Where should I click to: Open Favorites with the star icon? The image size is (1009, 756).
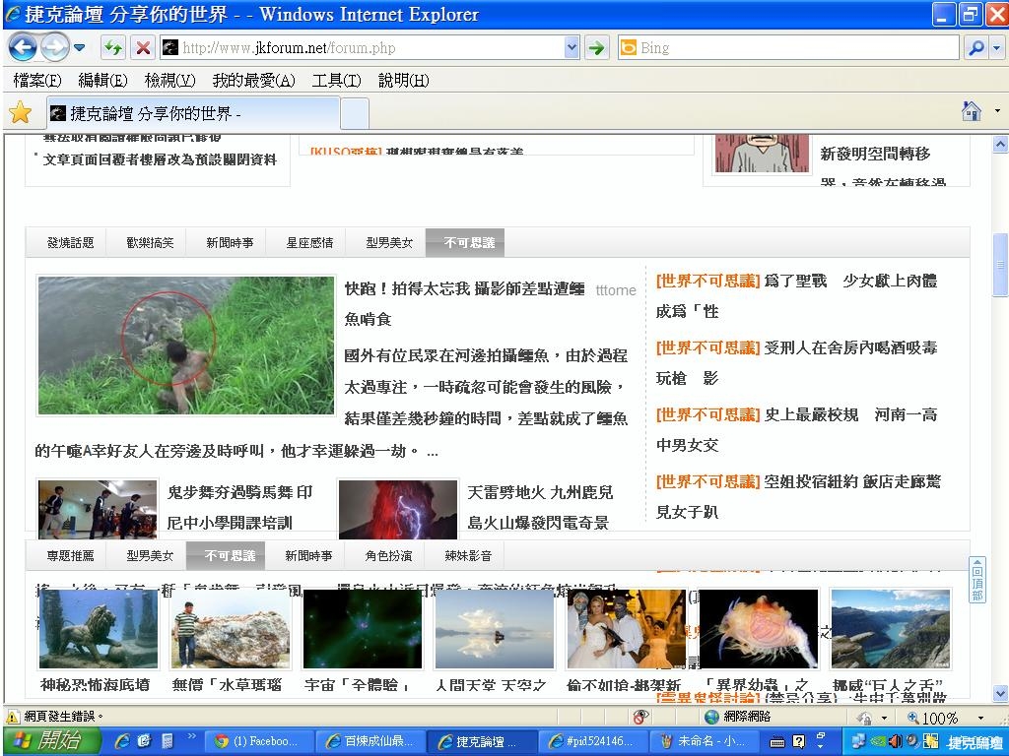point(20,112)
